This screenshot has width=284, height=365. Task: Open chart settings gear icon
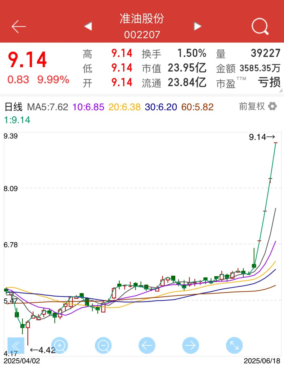(x=272, y=106)
